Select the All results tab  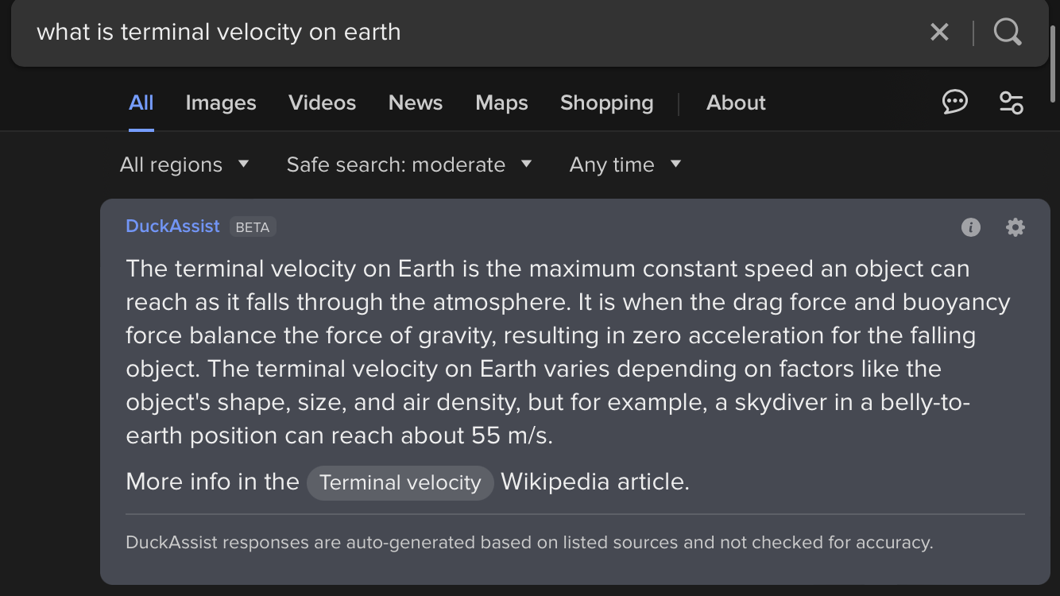pyautogui.click(x=141, y=103)
